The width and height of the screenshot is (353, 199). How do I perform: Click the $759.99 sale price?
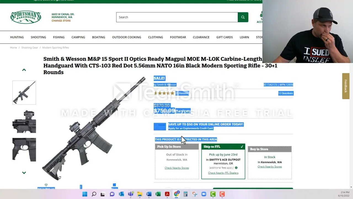click(164, 111)
